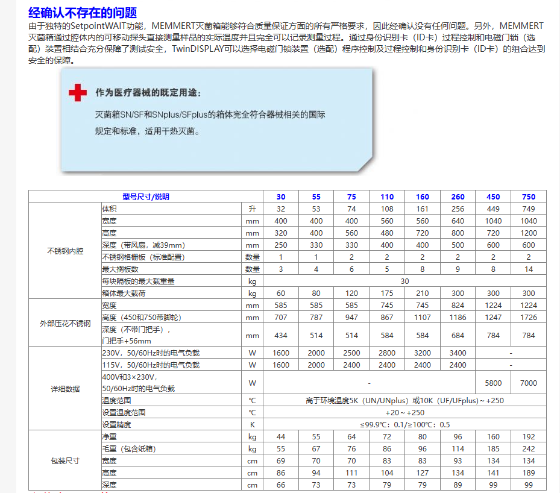
Task: Click model column header 160
Action: coord(422,196)
